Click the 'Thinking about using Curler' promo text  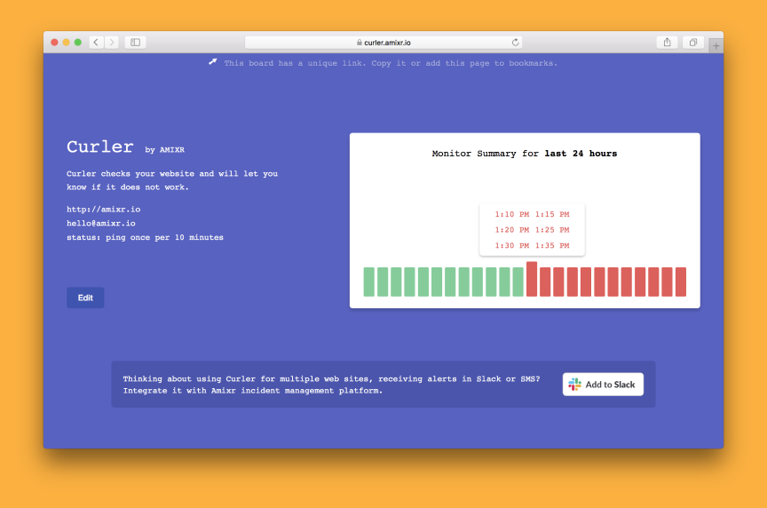[331, 385]
